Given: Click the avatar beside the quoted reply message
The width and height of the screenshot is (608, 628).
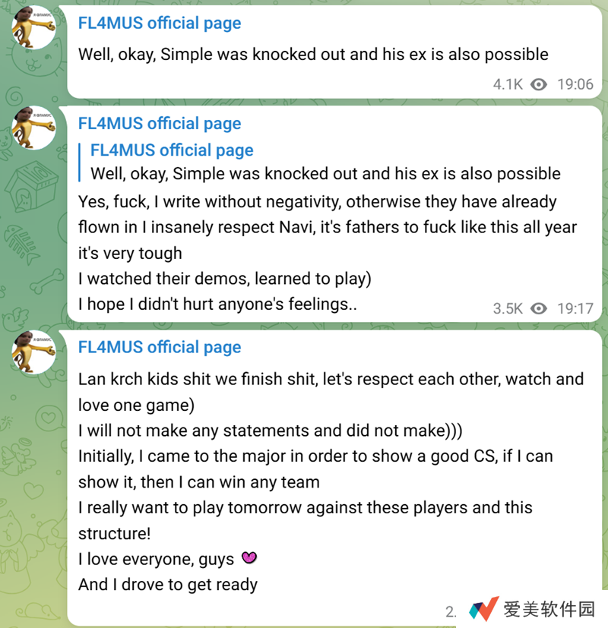Looking at the screenshot, I should [x=33, y=128].
